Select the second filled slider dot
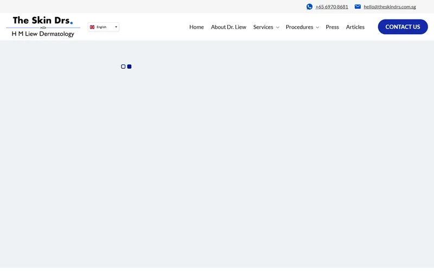Viewport: 434px width, 271px height. pyautogui.click(x=129, y=67)
